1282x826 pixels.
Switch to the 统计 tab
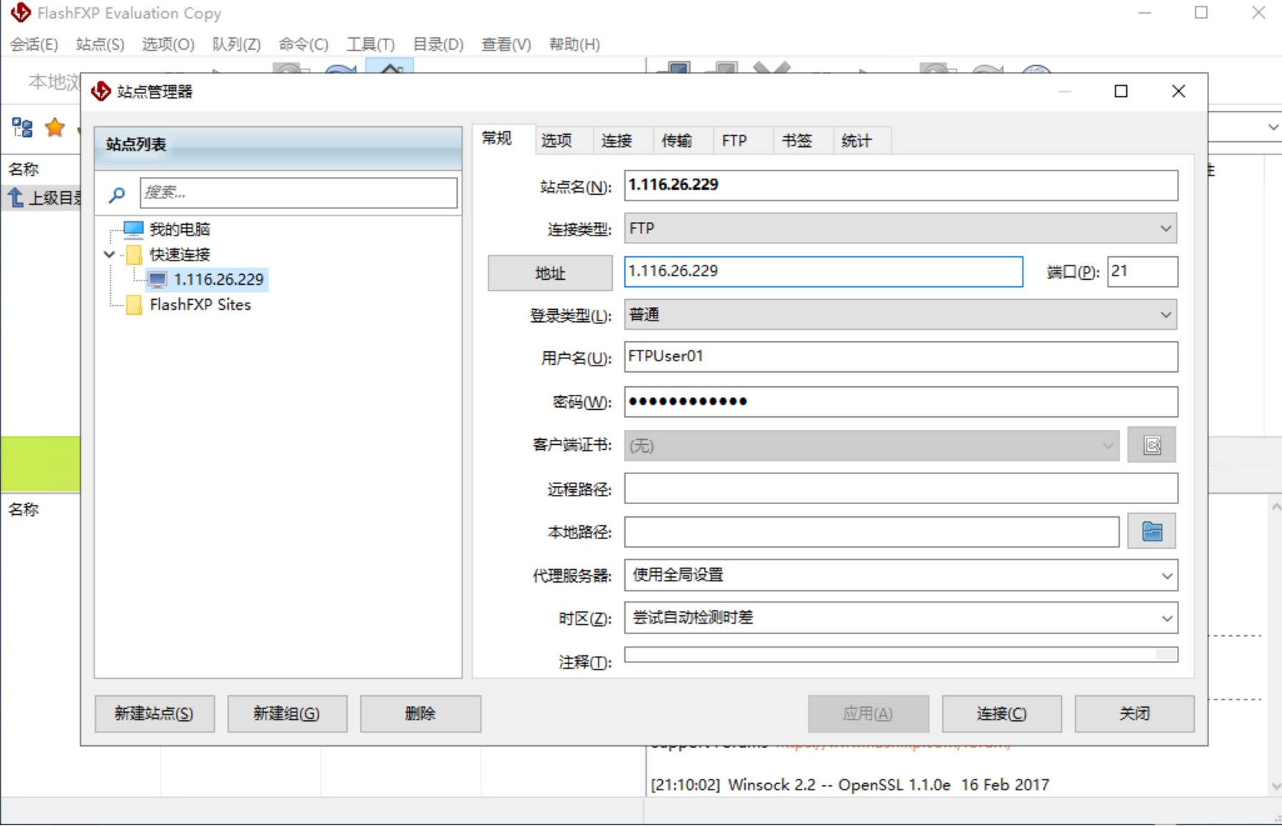pos(856,141)
